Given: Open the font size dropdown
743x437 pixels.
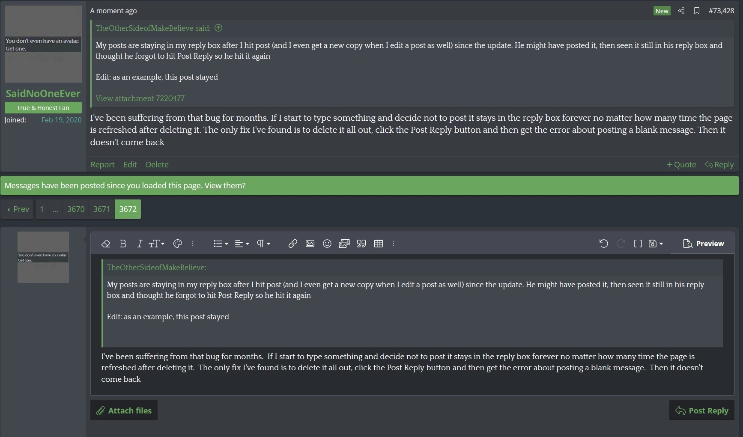Looking at the screenshot, I should [x=156, y=244].
